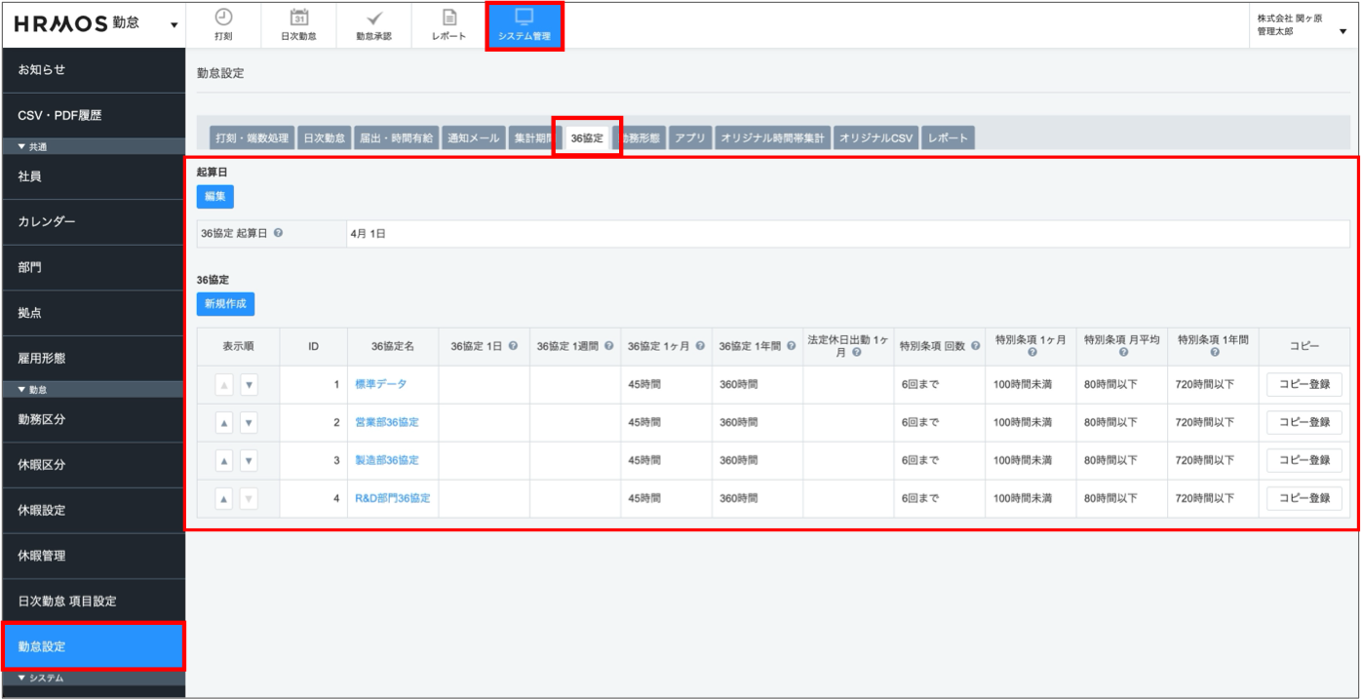This screenshot has width=1361, height=699.
Task: Move 製造部36協定 row up with arrow
Action: 224,461
